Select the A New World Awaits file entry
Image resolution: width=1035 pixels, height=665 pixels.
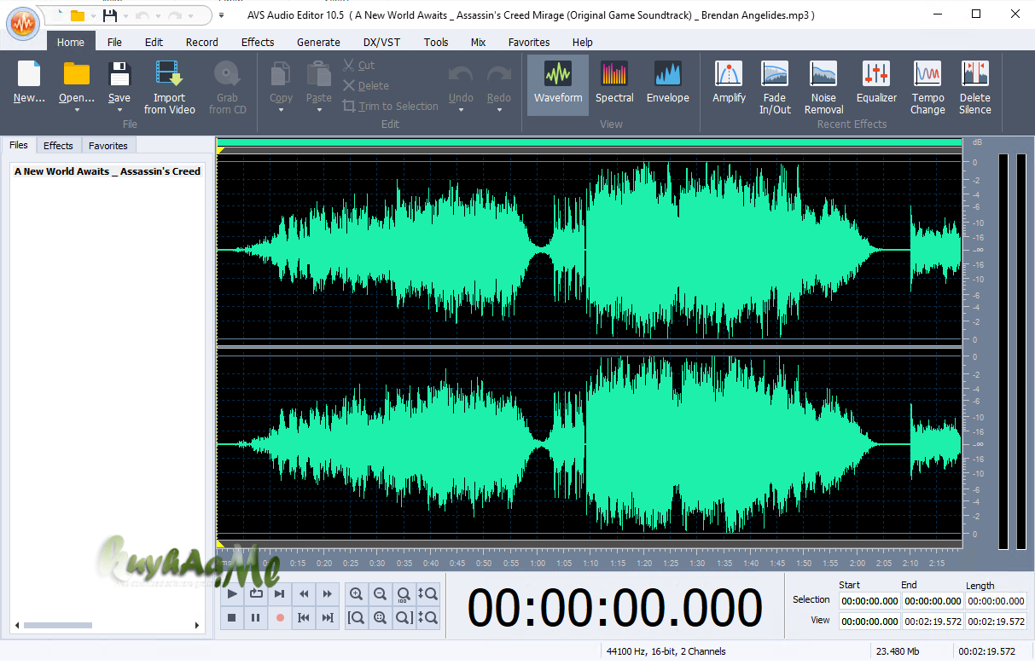(108, 171)
